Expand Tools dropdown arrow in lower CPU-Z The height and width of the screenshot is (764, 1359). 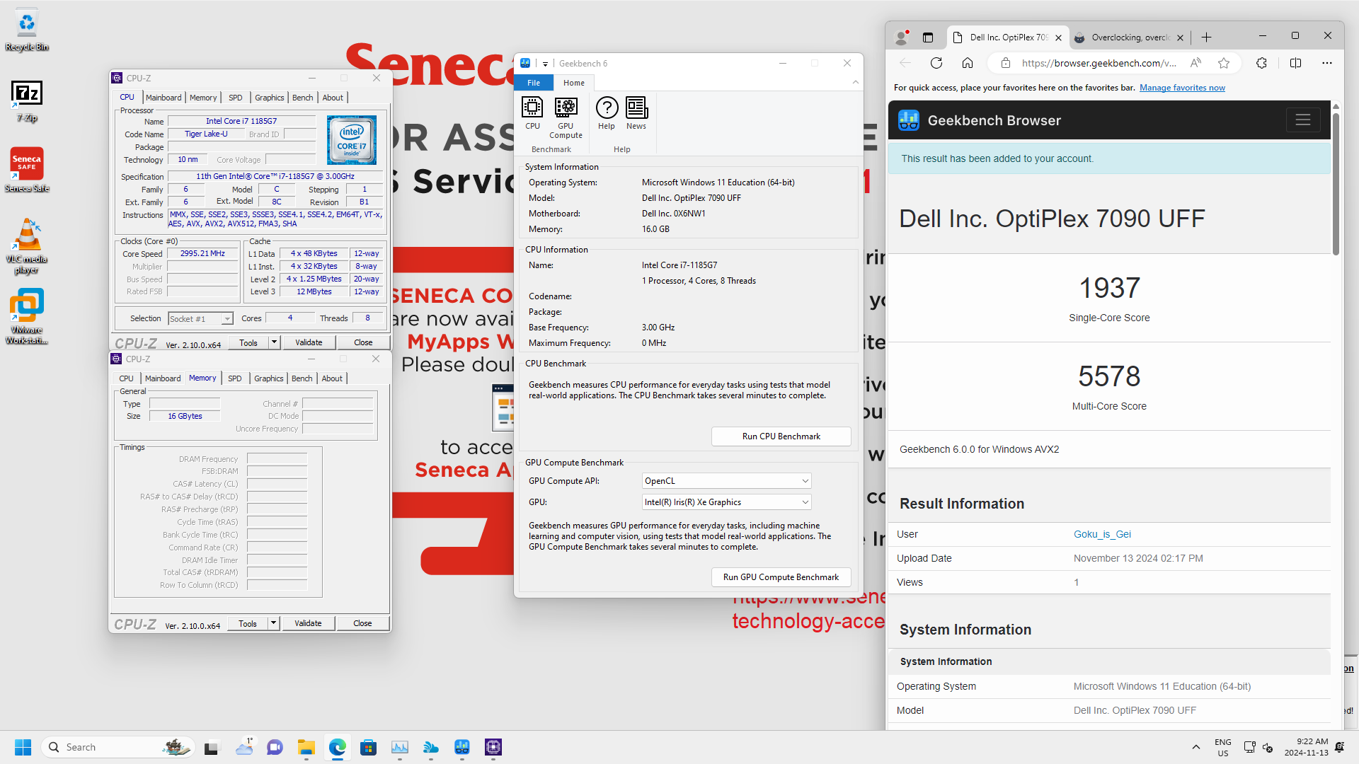273,623
